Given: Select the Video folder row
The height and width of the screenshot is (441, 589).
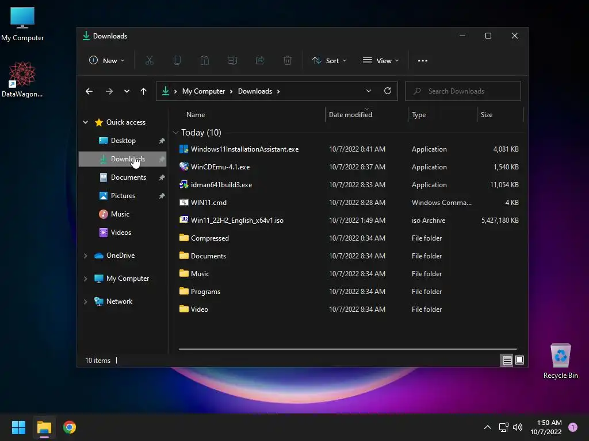Looking at the screenshot, I should coord(349,310).
